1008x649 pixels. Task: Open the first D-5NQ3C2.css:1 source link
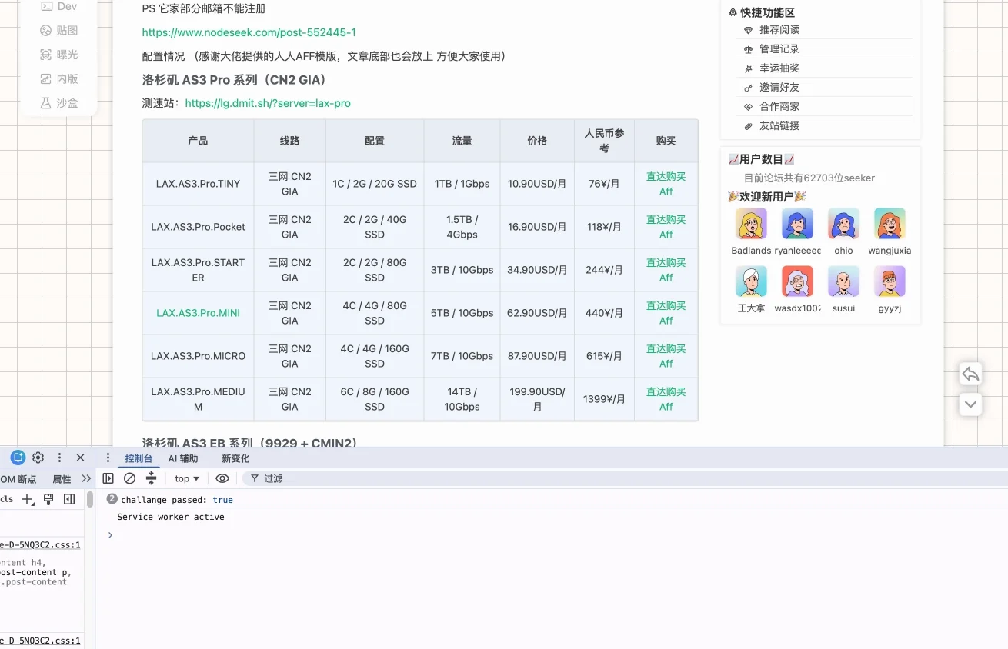click(40, 545)
